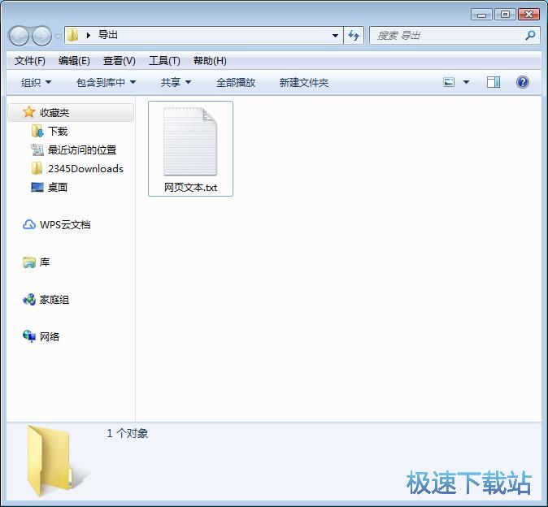Click the 网页文本.txt file name label

(x=190, y=188)
